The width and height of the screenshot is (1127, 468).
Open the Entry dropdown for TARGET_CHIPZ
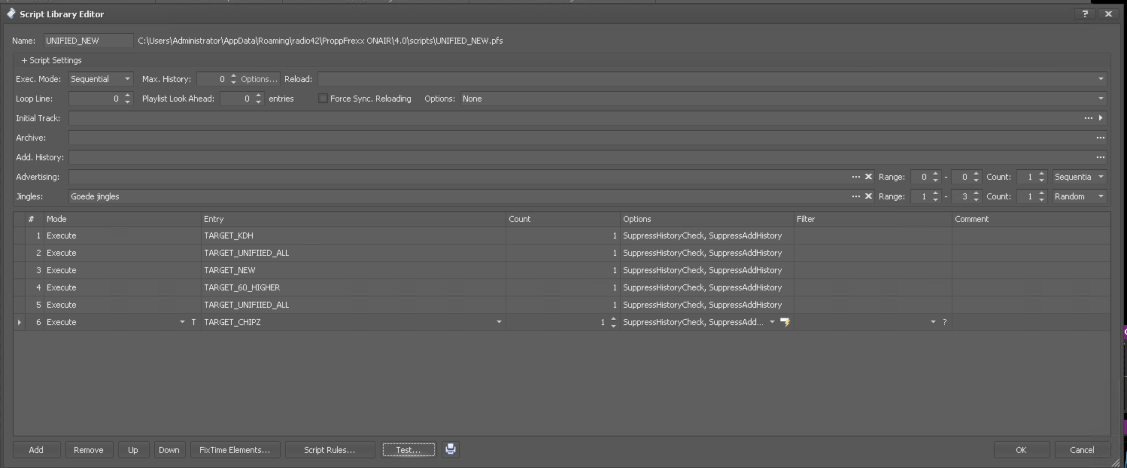(x=499, y=322)
